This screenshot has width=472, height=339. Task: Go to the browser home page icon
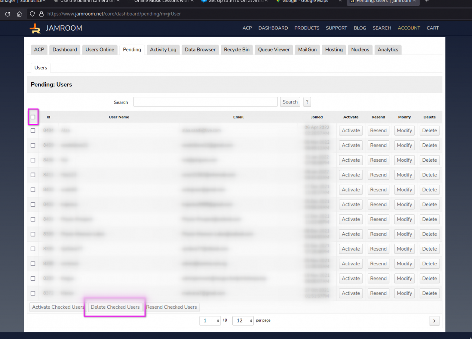pyautogui.click(x=19, y=14)
